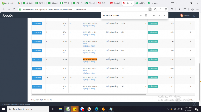Open Vị trí giao hàng link for HCM_BTH_000494

pos(89,89)
